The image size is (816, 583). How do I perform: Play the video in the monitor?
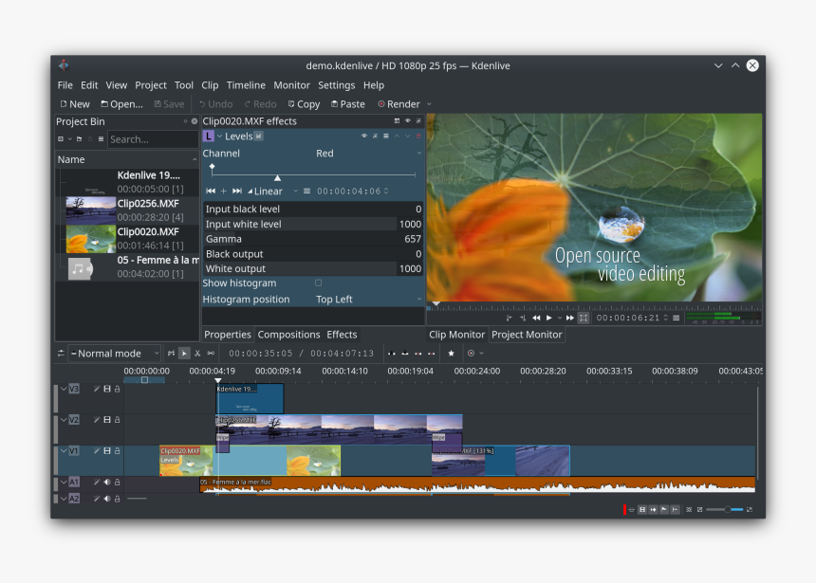point(549,318)
